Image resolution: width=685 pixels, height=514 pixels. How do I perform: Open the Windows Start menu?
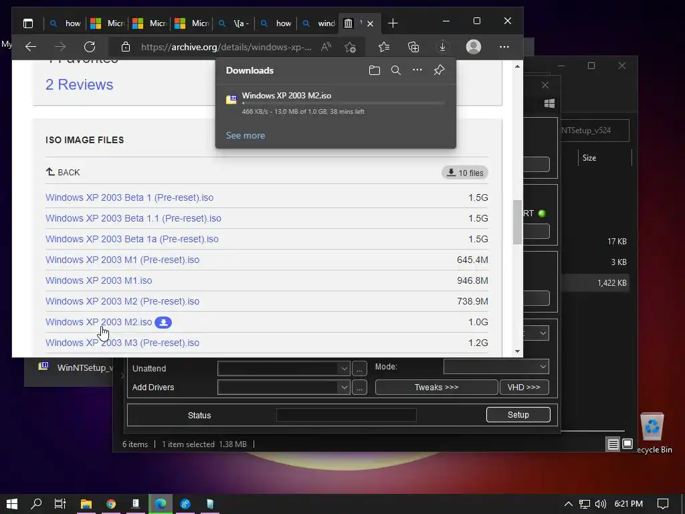[12, 504]
